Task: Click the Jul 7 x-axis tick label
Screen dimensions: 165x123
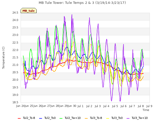Action: 132,106
